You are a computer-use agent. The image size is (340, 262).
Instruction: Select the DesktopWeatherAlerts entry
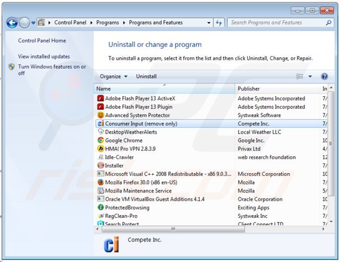pos(211,132)
